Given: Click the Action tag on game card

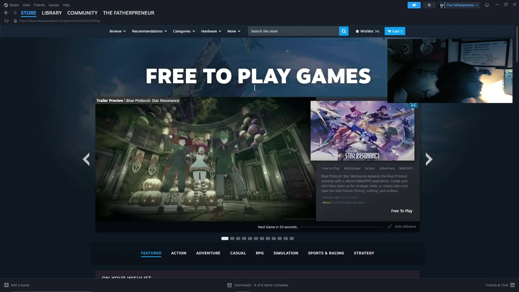Looking at the screenshot, I should click(370, 168).
